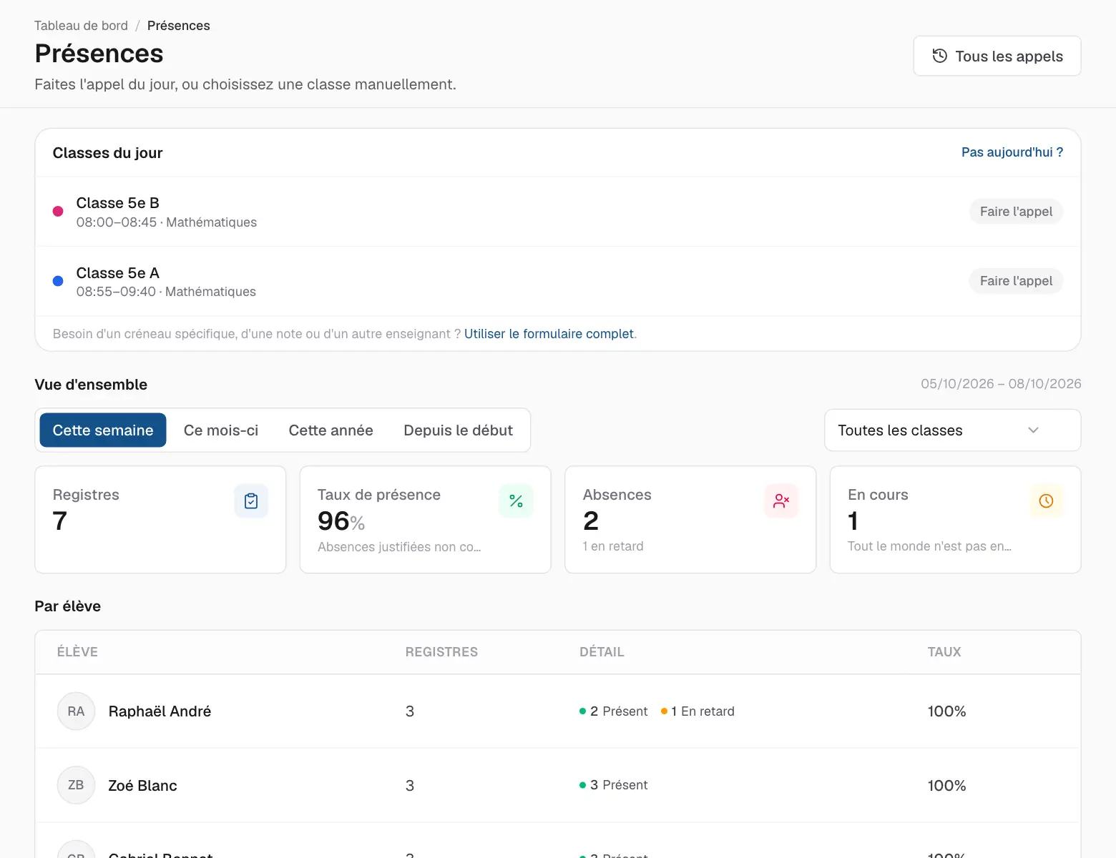Show the Depuis le début period
This screenshot has height=858, width=1116.
point(459,430)
